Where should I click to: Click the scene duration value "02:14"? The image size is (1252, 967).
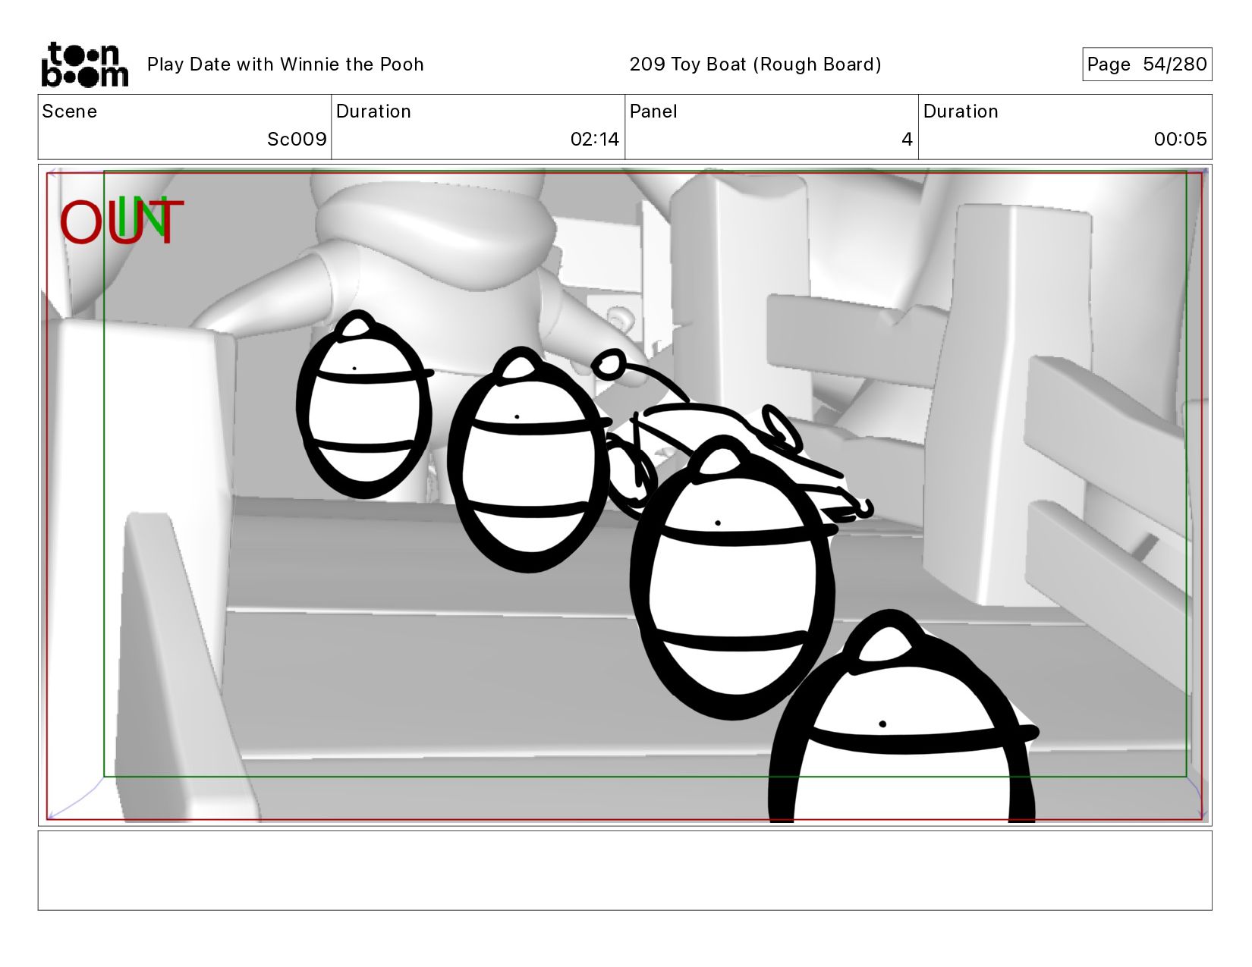595,140
